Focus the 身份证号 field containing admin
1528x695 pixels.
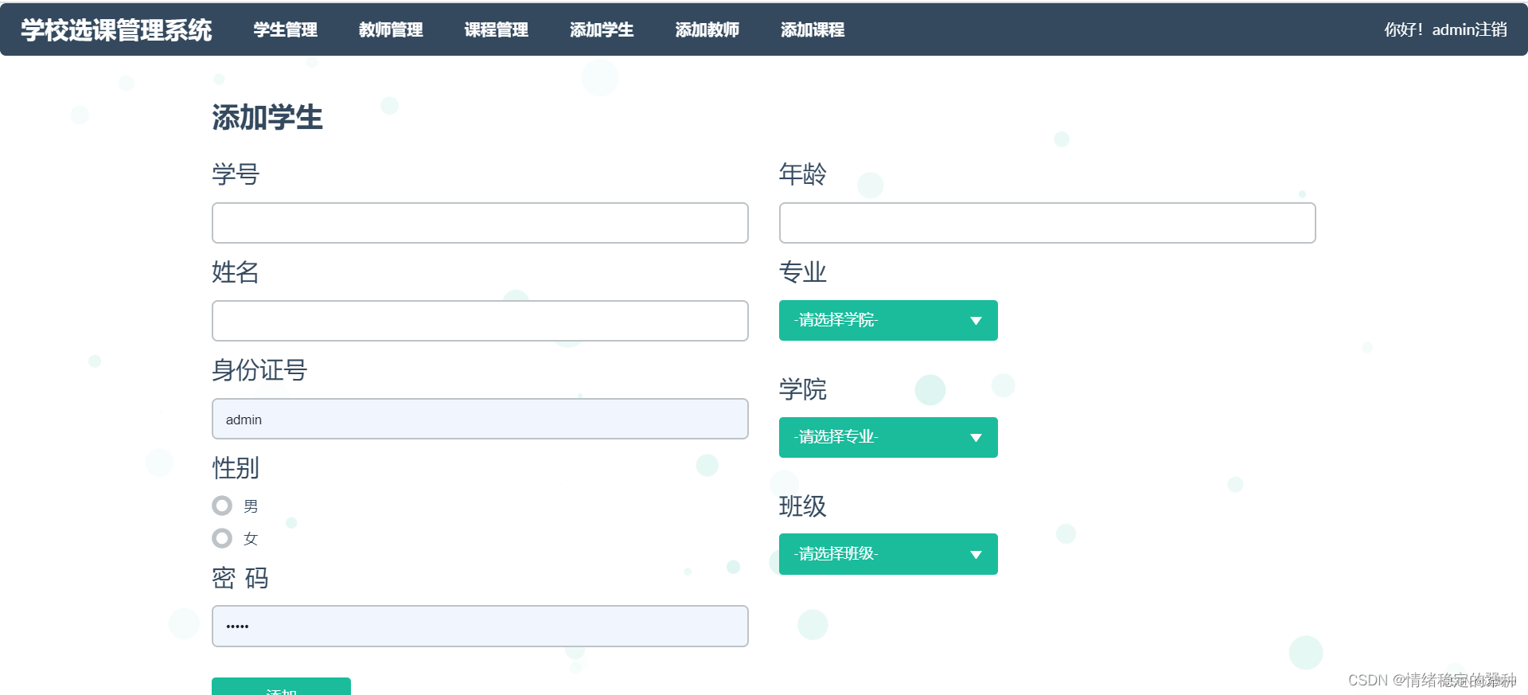[x=480, y=419]
